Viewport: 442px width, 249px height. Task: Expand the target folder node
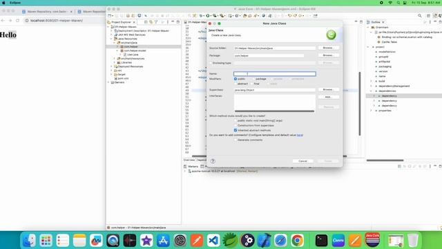click(x=112, y=74)
